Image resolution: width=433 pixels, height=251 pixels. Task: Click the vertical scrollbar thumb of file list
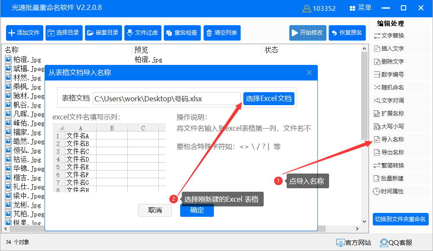pyautogui.click(x=364, y=96)
